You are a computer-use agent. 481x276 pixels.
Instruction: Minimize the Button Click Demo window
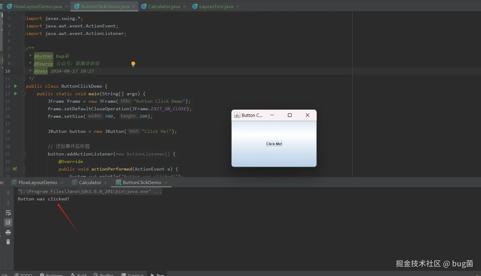click(272, 115)
